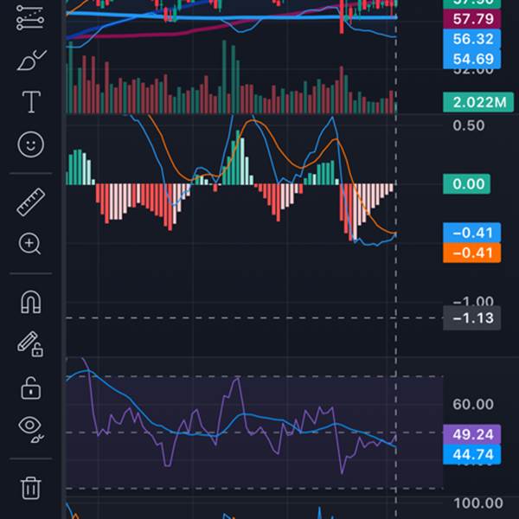Toggle lock all drawing tools

click(x=31, y=388)
